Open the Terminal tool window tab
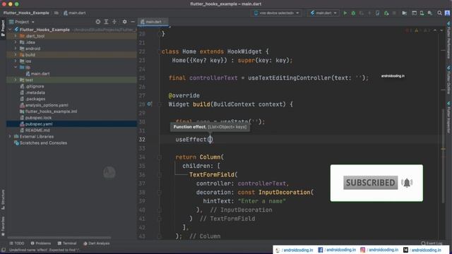The height and width of the screenshot is (254, 452). 67,243
